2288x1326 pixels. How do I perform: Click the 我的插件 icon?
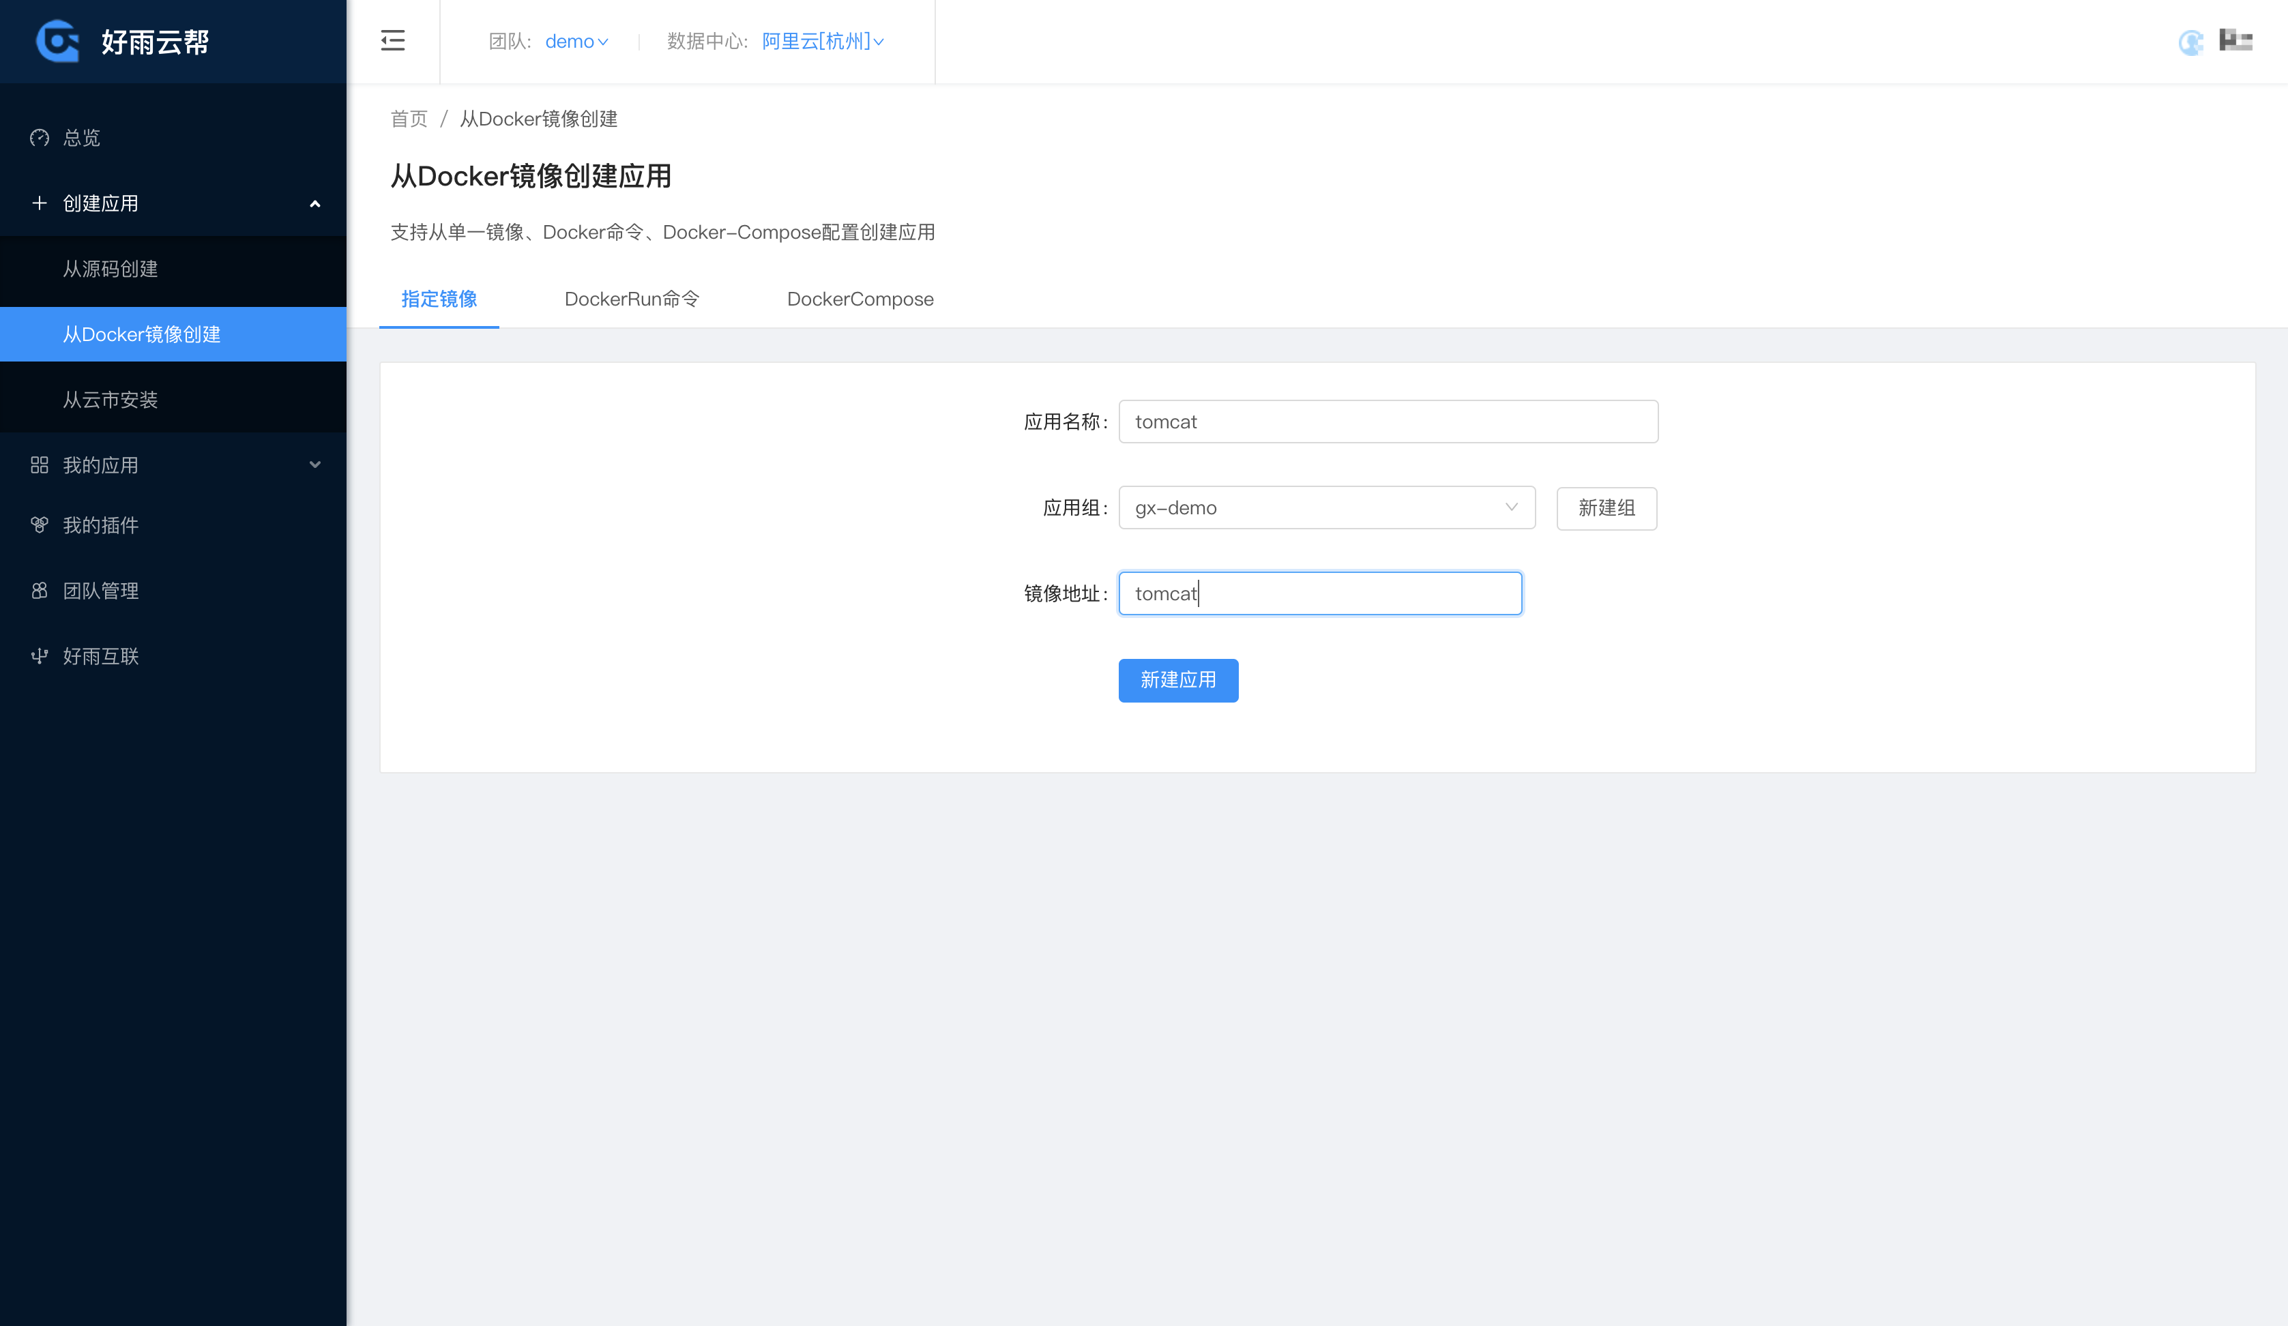[39, 525]
